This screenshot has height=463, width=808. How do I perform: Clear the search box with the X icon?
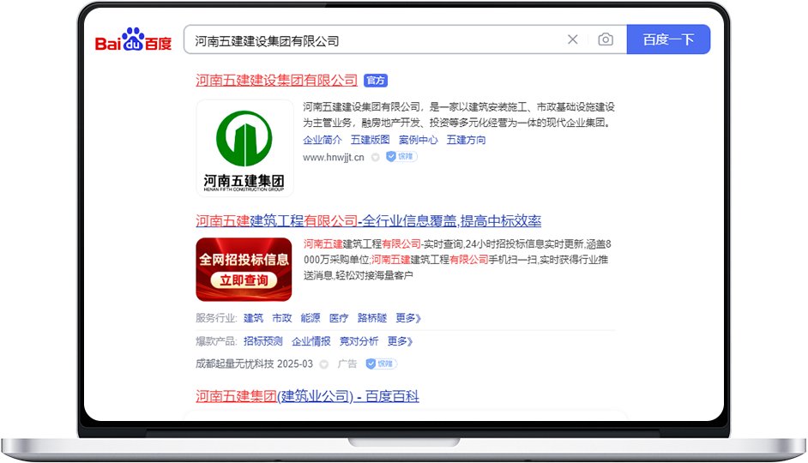pos(572,39)
